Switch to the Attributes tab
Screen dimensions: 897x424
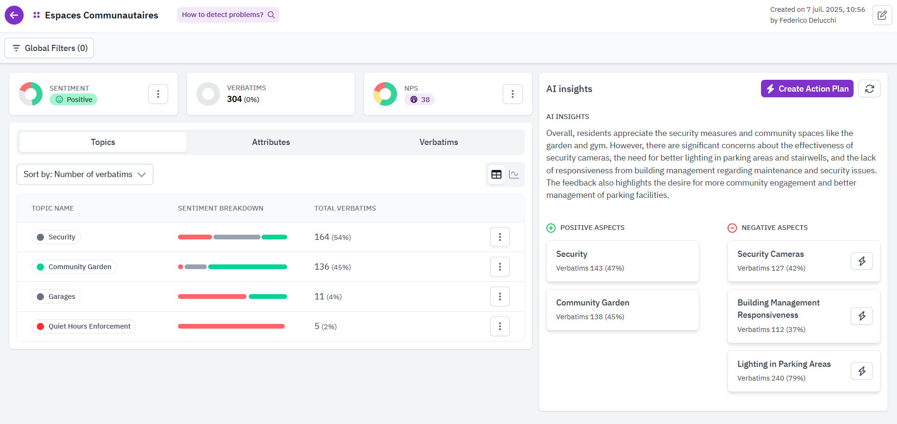tap(271, 142)
